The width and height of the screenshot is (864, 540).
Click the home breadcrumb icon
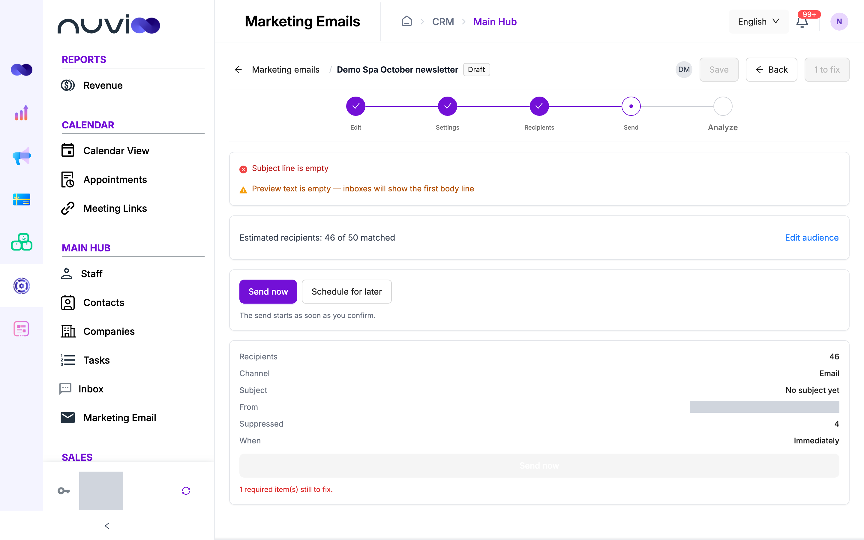click(407, 21)
